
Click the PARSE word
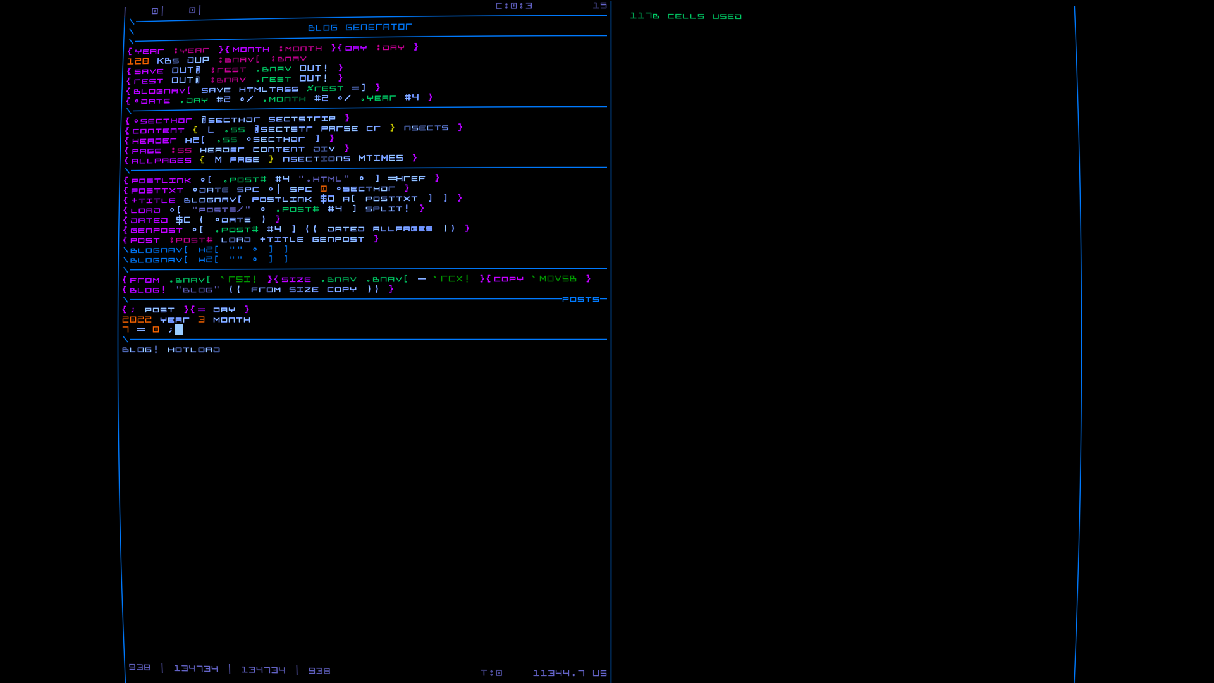pos(340,128)
